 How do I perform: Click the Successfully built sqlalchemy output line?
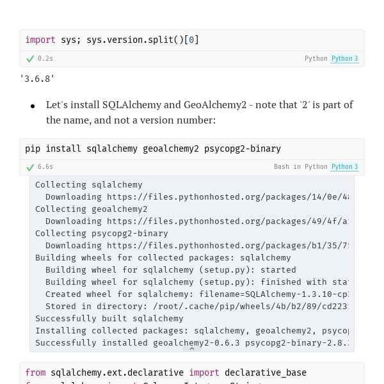(x=109, y=319)
